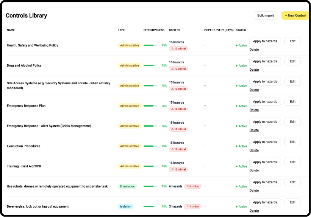The width and height of the screenshot is (311, 217).
Task: Click 12 critical badge for Health, Safety Policy
Action: (x=178, y=48)
